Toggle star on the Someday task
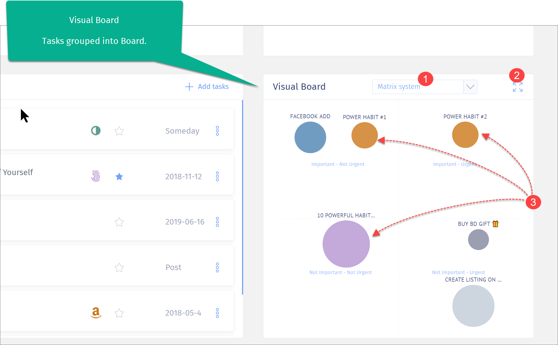The image size is (558, 345). tap(119, 131)
